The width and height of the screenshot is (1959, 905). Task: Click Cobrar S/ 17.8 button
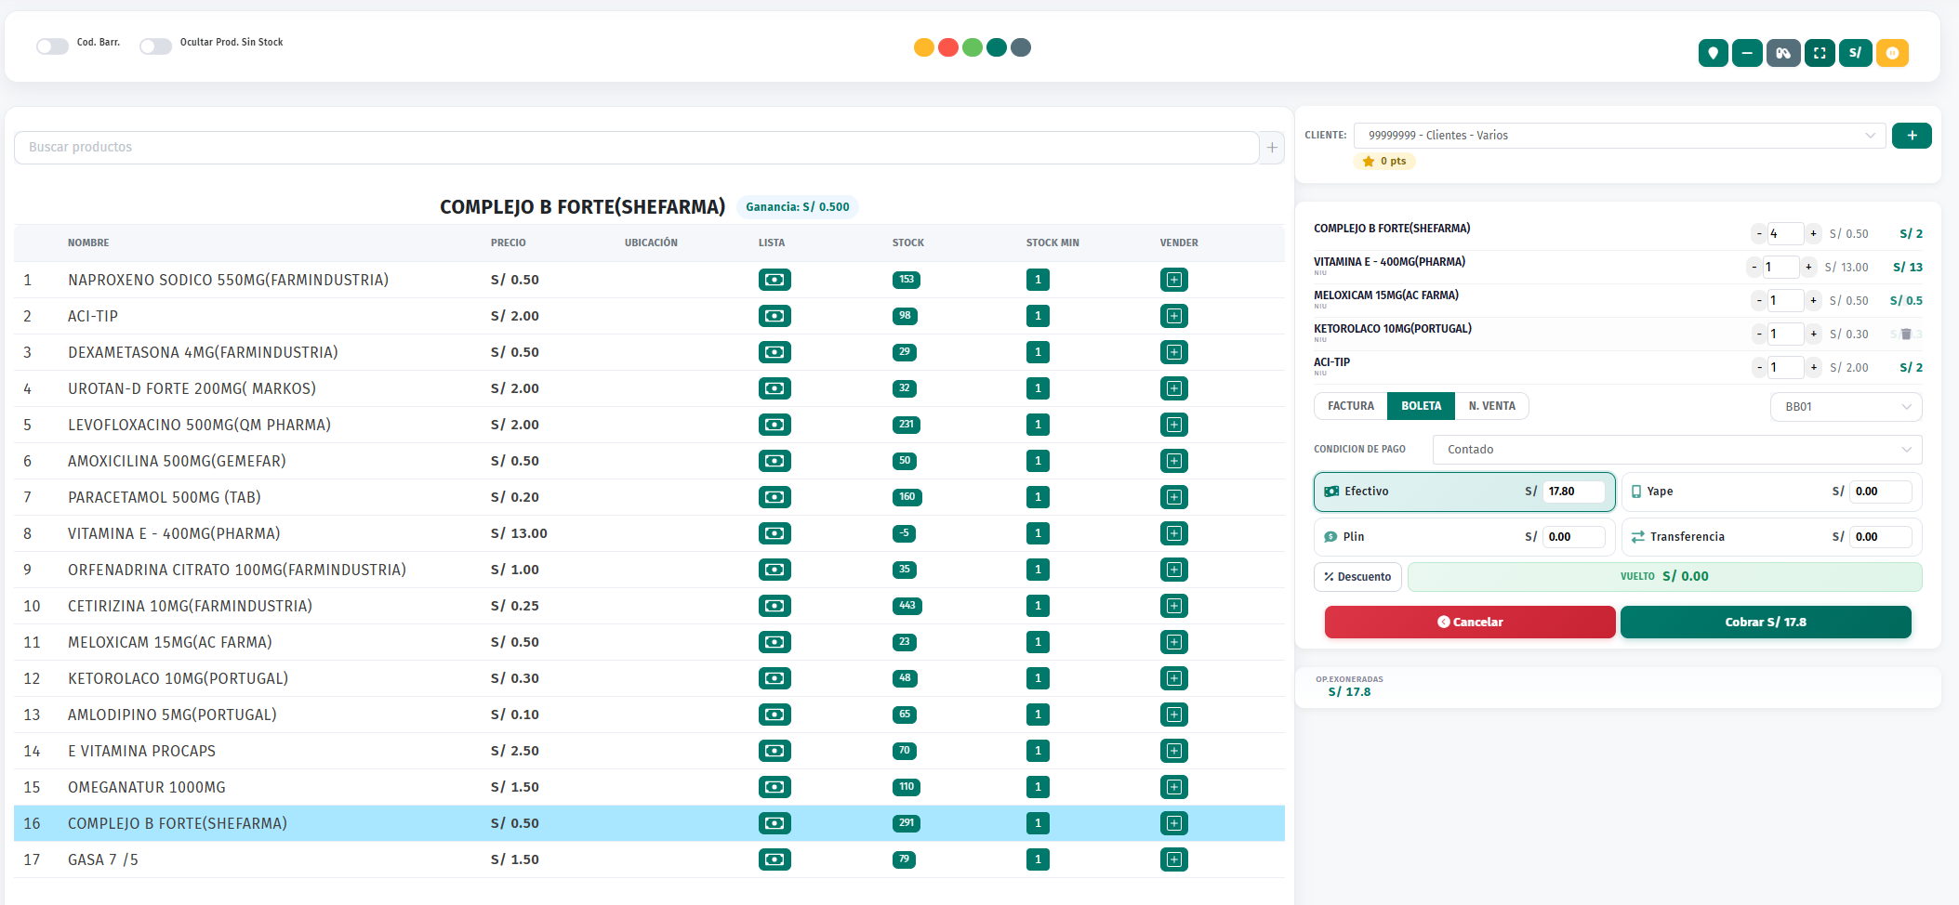point(1766,623)
